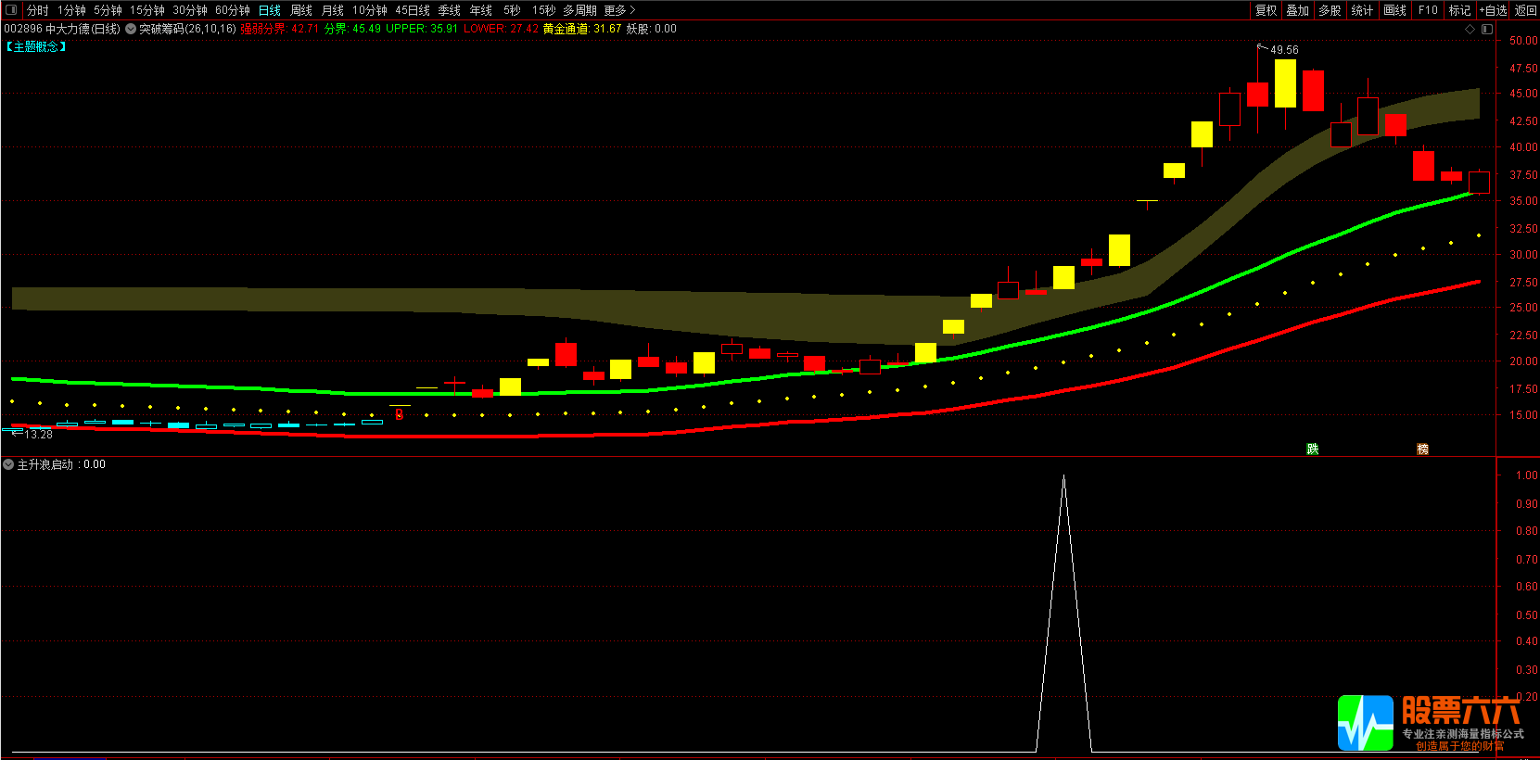Click the 复权 adjustment button

coord(1266,10)
